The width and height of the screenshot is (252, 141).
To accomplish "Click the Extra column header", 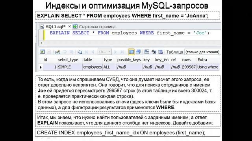I will [x=202, y=60].
